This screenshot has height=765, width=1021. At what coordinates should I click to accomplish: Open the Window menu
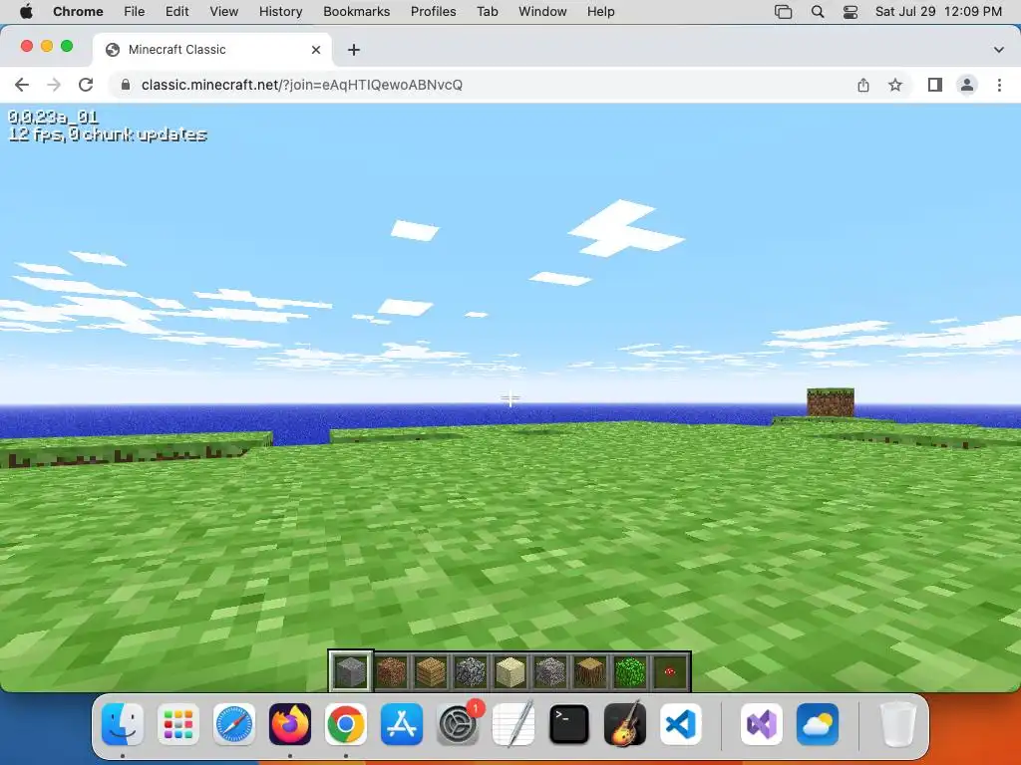[542, 11]
